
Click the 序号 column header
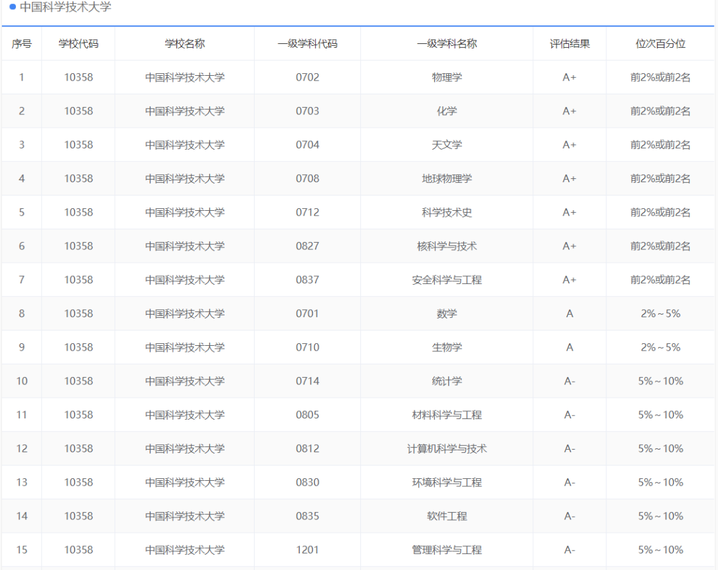[x=21, y=44]
